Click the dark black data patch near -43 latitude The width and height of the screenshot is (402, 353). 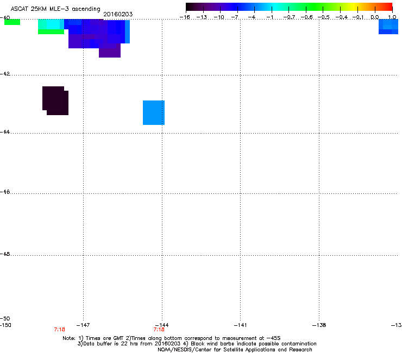click(x=55, y=101)
